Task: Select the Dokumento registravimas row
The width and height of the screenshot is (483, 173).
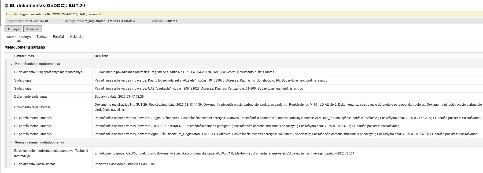Action: (32, 107)
